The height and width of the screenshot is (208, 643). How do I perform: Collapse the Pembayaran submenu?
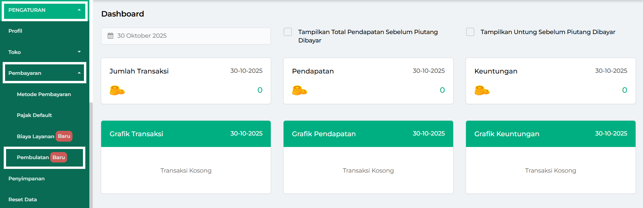(x=79, y=73)
